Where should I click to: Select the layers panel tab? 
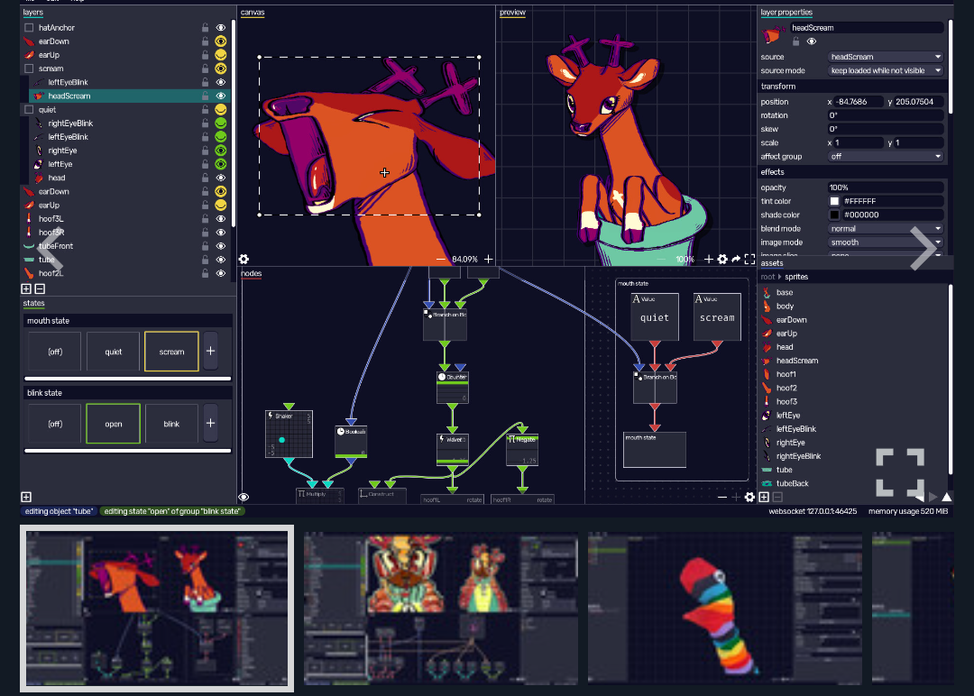point(33,13)
